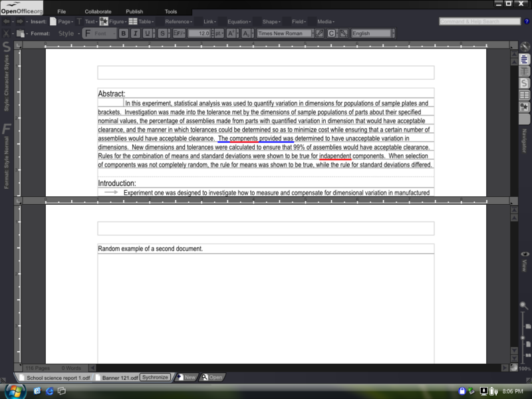Click the Insert Figure star icon
Screen dimensions: 532x399
coord(104,21)
